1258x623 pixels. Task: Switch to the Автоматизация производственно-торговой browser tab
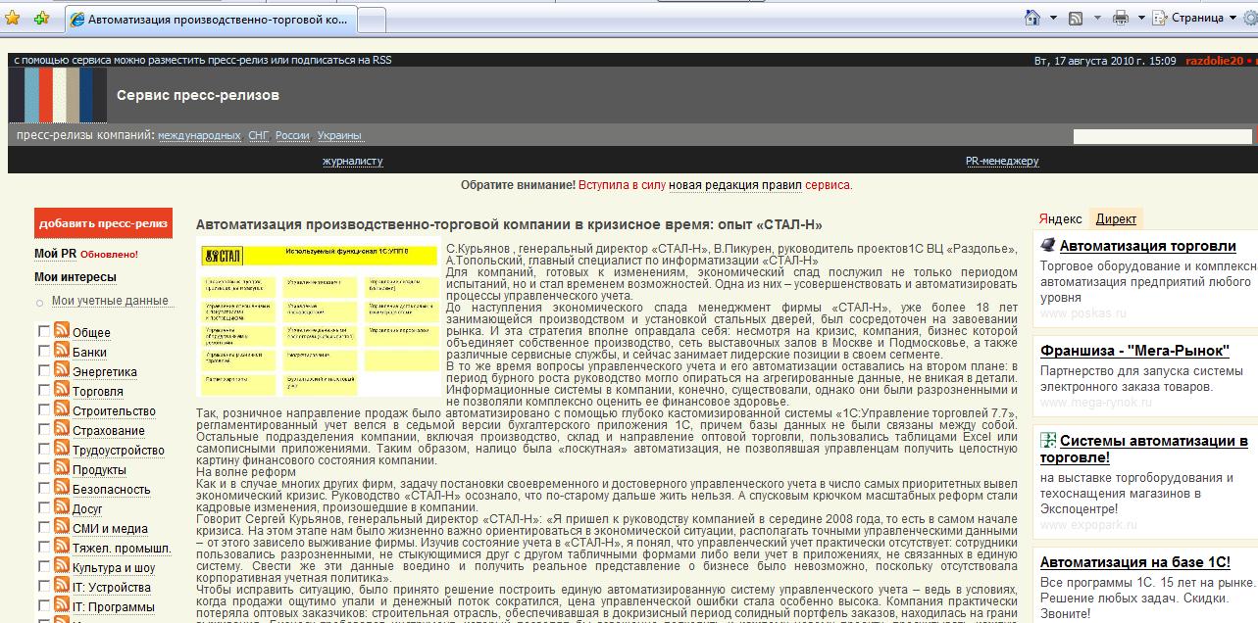click(x=211, y=20)
